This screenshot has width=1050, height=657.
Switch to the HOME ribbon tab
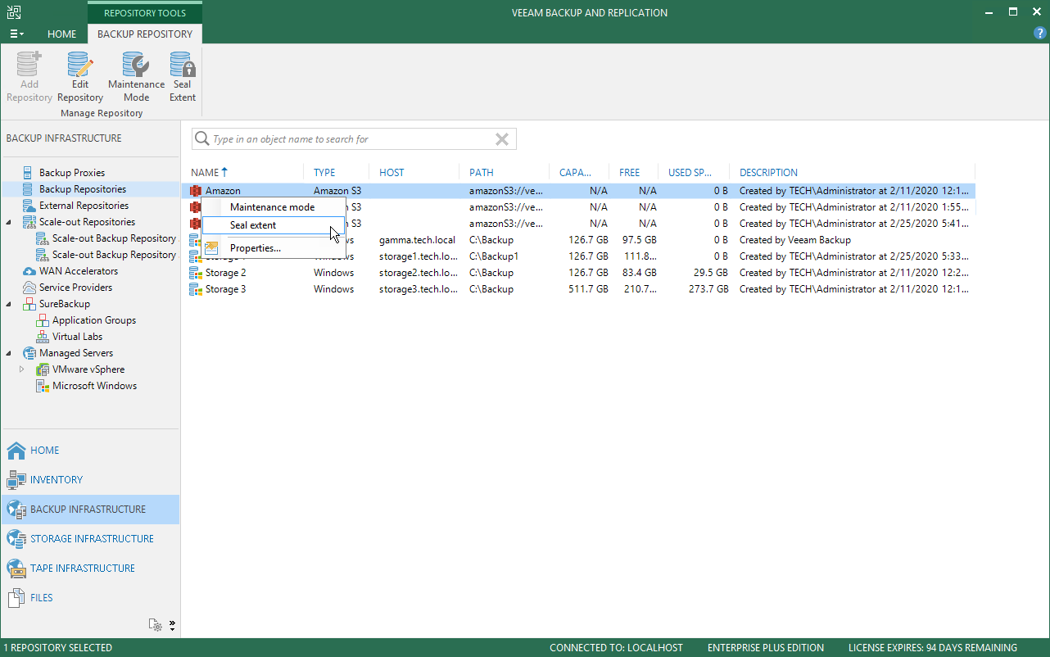click(x=62, y=34)
